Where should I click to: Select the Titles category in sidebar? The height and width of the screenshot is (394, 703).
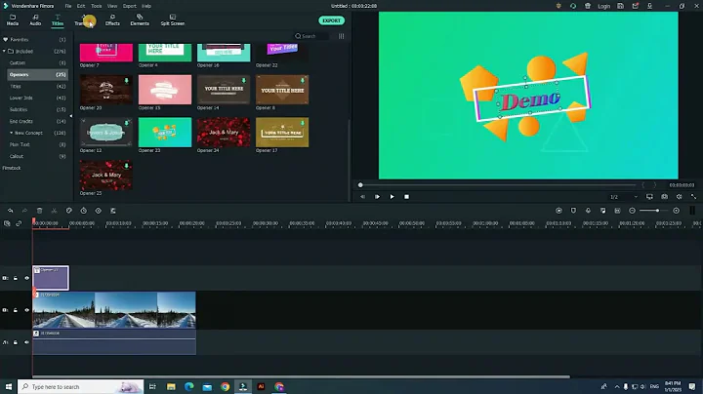(37, 86)
